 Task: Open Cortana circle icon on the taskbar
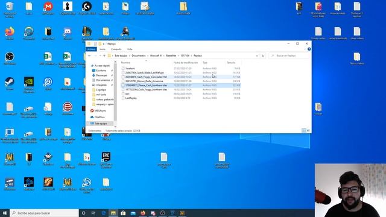(x=83, y=213)
